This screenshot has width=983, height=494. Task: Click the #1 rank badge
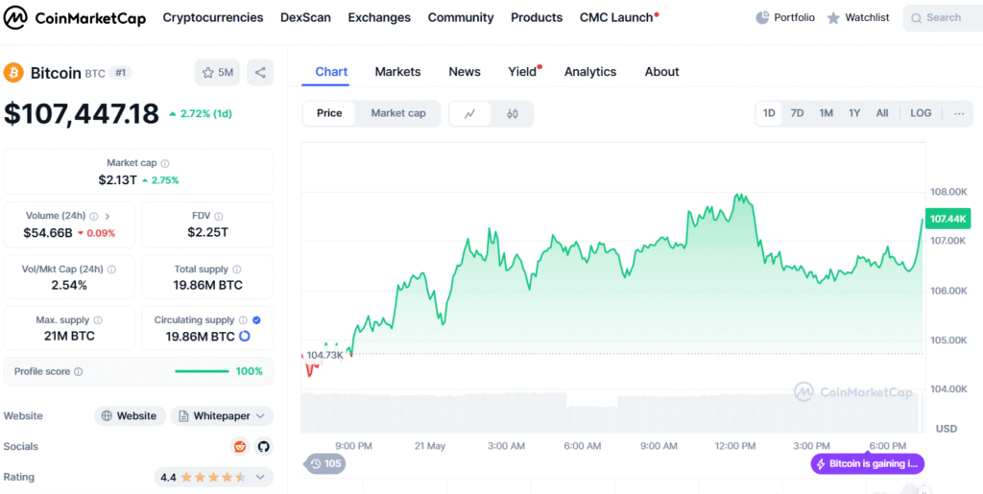tap(120, 73)
